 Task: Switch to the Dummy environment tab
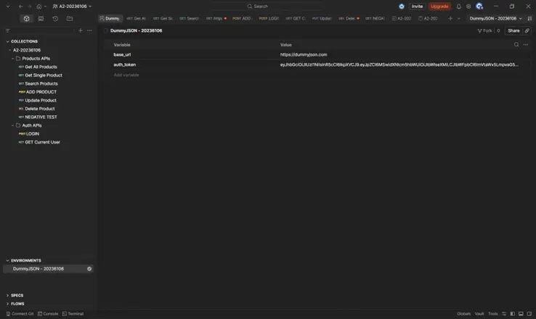click(110, 18)
